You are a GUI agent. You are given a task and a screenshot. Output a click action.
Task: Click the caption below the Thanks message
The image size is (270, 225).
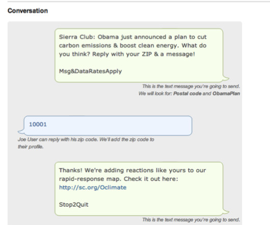pos(191,220)
